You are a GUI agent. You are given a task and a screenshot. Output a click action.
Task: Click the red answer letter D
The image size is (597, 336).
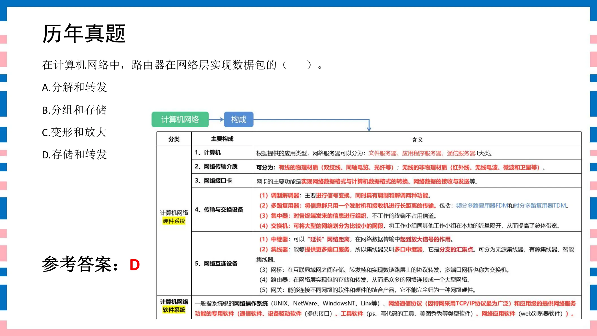(135, 265)
